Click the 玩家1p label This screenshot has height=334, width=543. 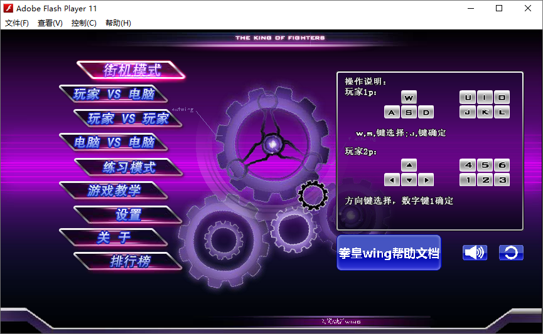pos(360,92)
